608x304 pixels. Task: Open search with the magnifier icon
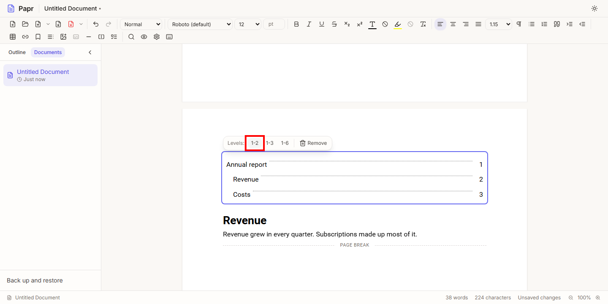[131, 37]
